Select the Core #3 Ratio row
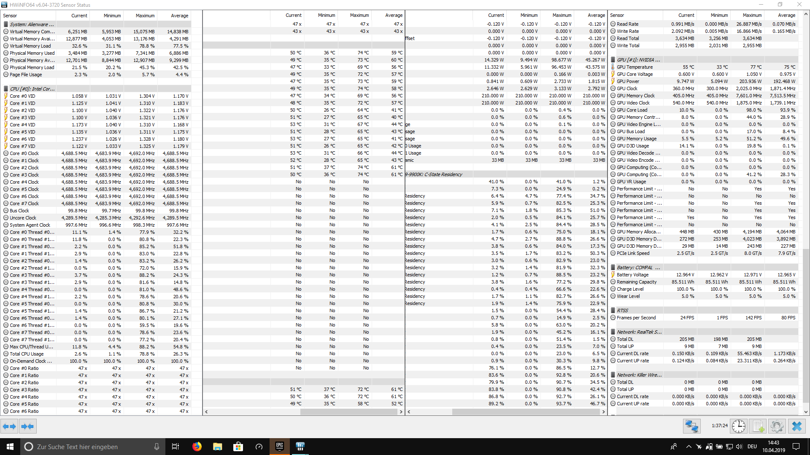The width and height of the screenshot is (810, 455). coord(97,390)
